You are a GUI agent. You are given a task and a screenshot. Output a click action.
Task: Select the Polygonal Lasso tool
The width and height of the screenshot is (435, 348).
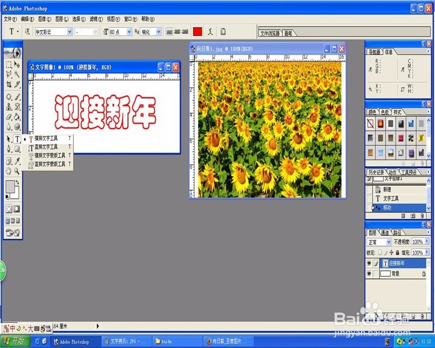[x=9, y=74]
